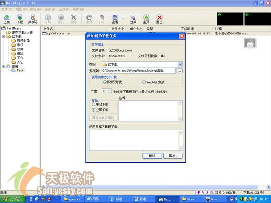
Task: Open the 选项 options toolbar icon
Action: [133, 19]
